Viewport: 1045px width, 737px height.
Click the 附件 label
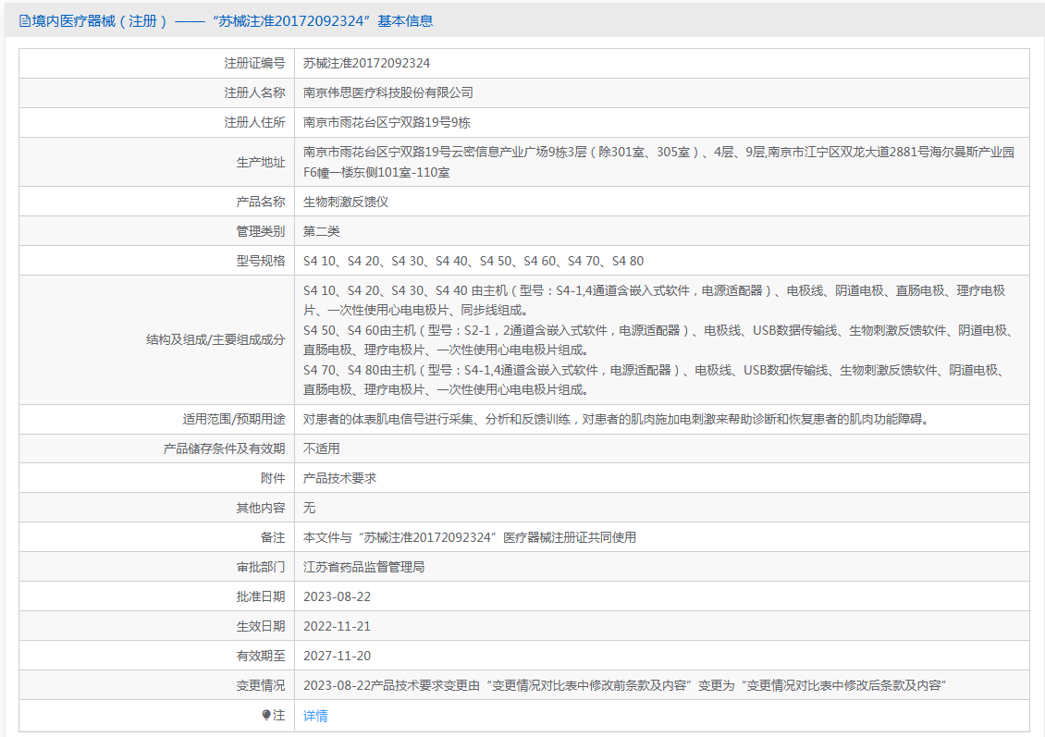[x=273, y=478]
